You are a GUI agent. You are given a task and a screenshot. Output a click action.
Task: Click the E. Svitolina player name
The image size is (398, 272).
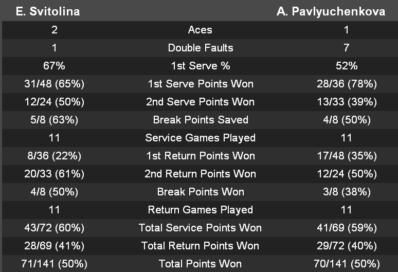tap(48, 11)
